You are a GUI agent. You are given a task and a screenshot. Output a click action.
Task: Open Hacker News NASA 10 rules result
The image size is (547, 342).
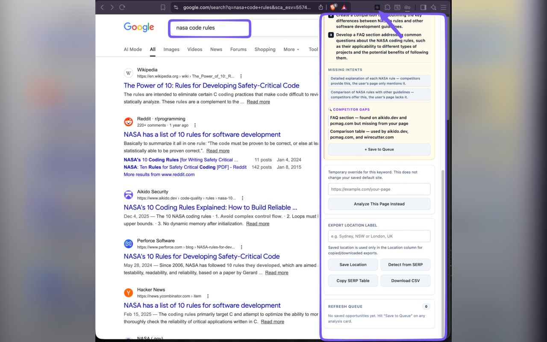tap(202, 306)
